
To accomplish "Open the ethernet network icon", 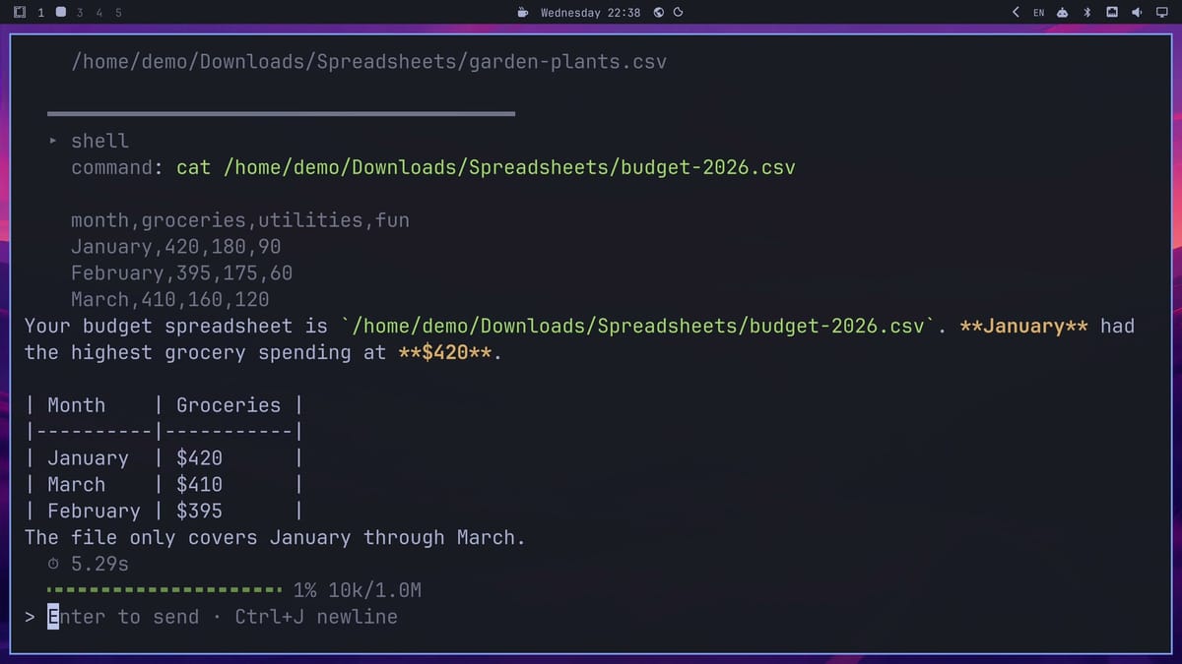I will coord(1112,13).
